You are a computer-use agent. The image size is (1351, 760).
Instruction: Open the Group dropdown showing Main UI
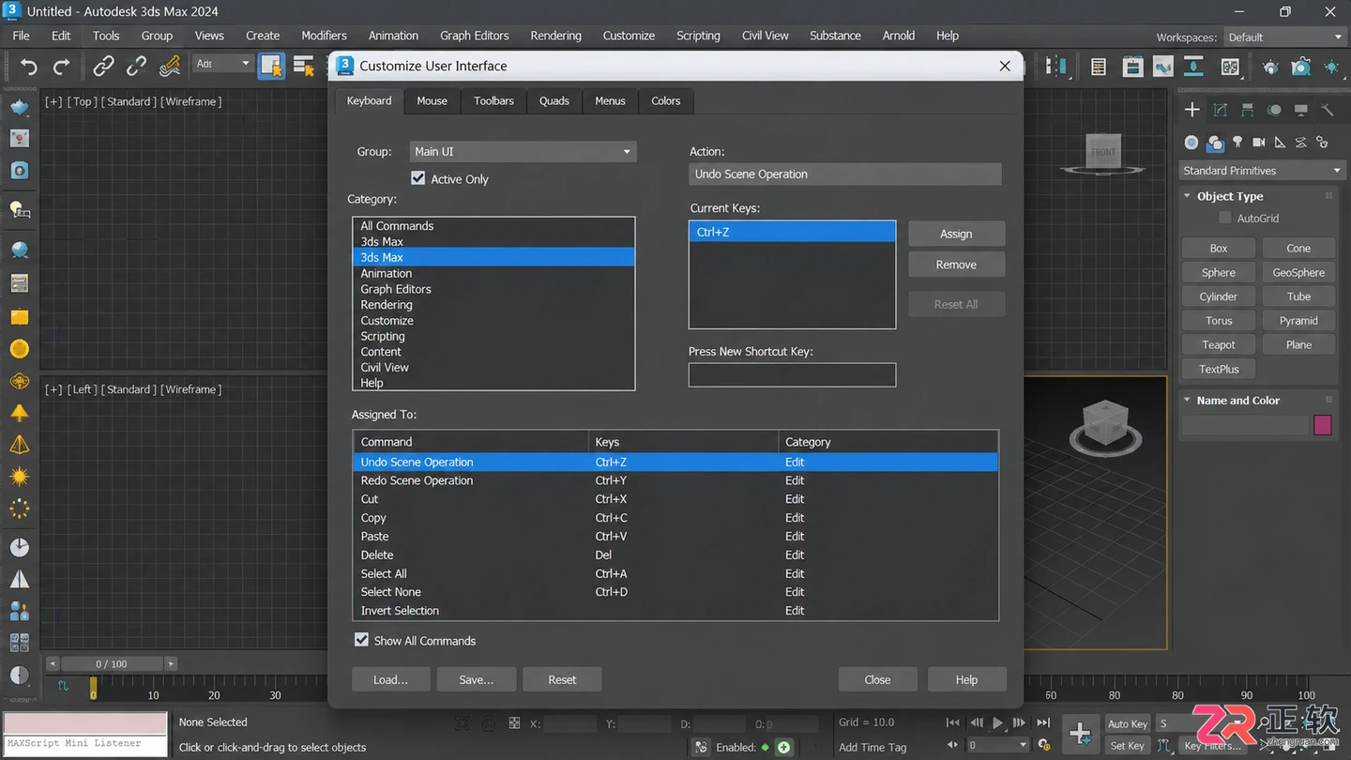coord(523,151)
